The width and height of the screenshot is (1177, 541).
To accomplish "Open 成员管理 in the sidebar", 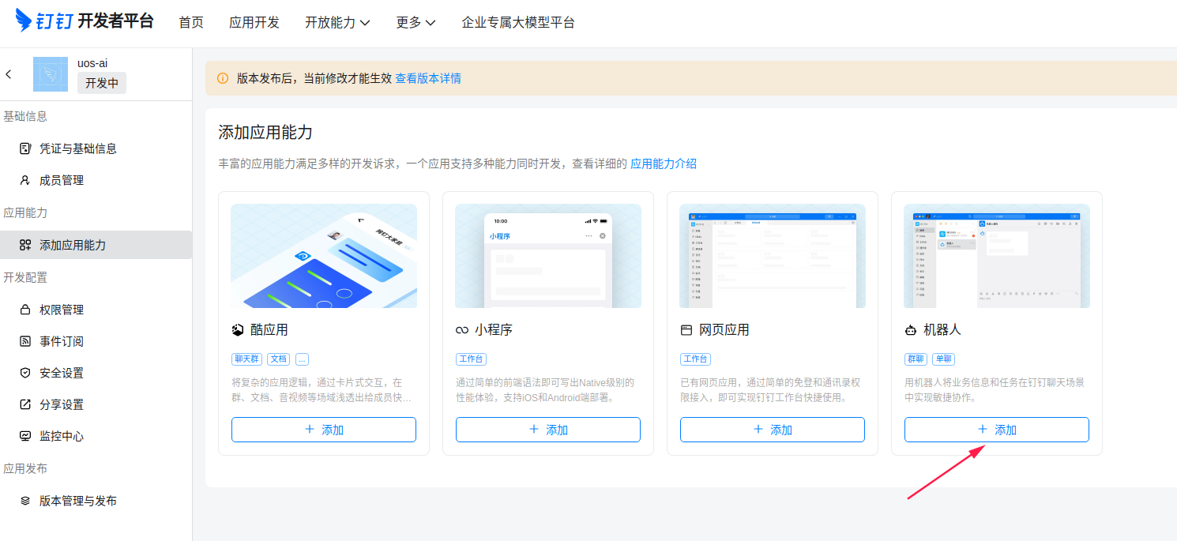I will (62, 180).
